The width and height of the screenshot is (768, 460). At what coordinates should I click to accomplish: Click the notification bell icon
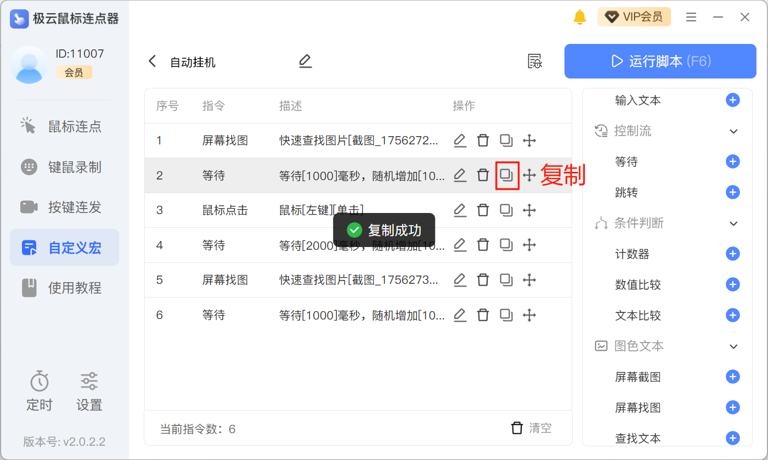579,17
